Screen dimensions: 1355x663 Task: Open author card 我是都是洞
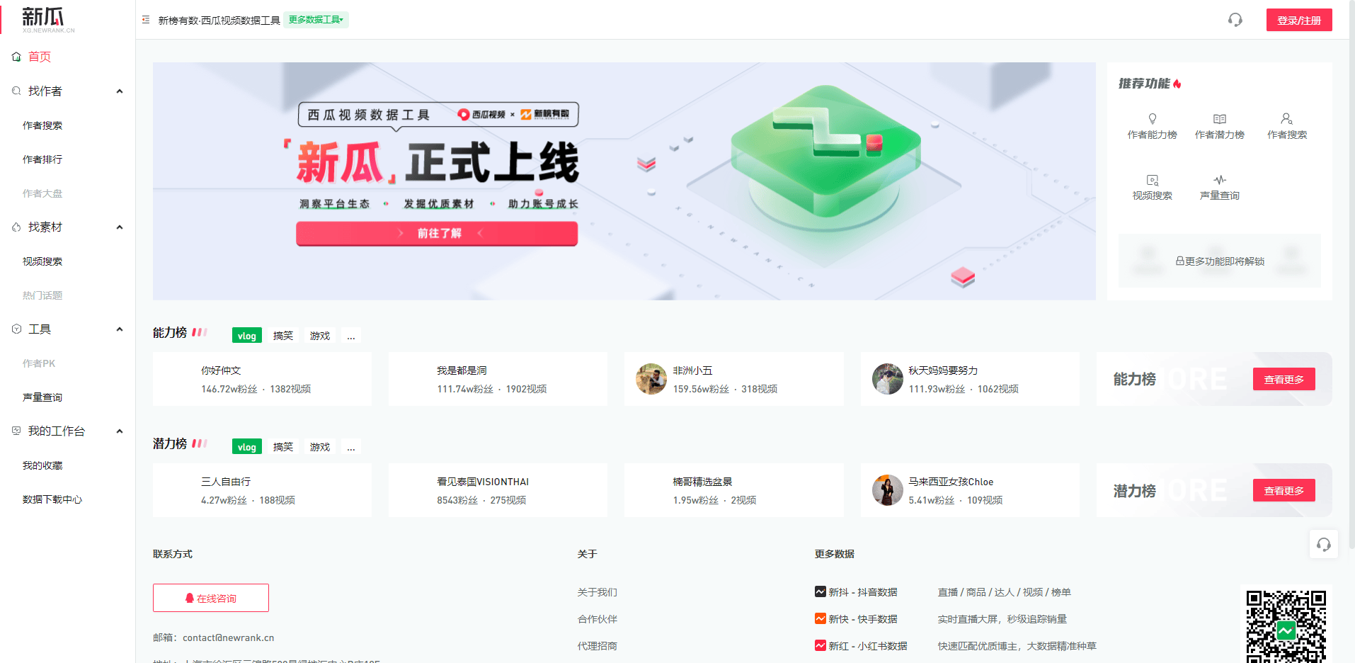point(498,379)
